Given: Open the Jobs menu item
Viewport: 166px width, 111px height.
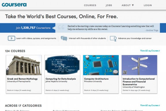Looking at the screenshot, I should click(109, 5).
